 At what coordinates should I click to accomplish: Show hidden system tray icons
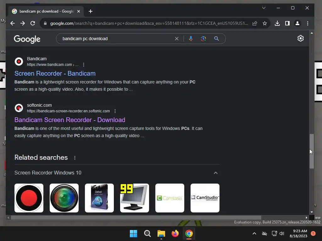point(254,233)
